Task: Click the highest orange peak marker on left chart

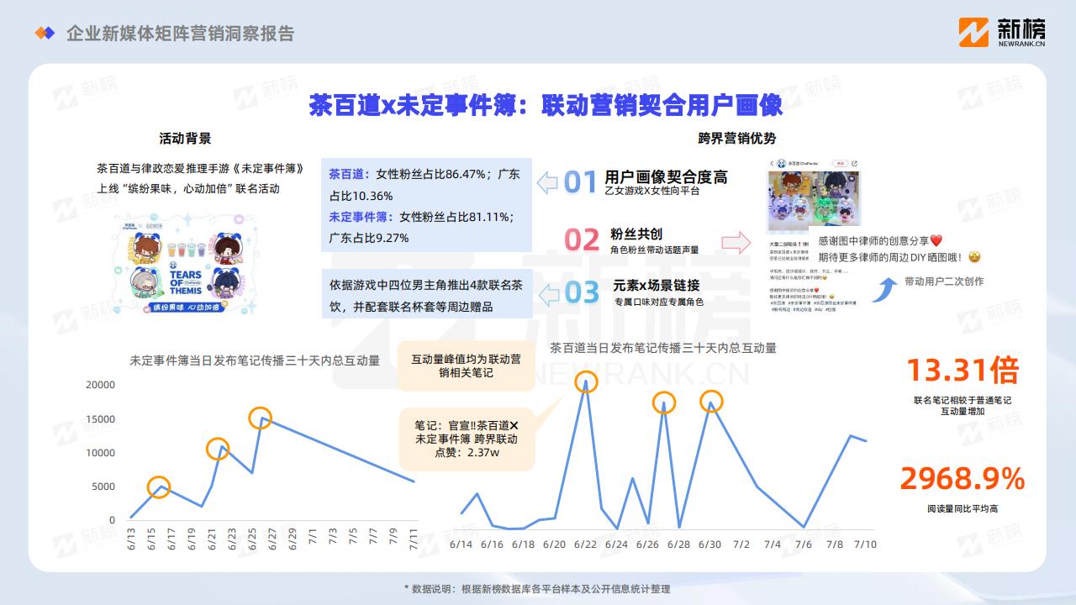Action: pyautogui.click(x=261, y=418)
